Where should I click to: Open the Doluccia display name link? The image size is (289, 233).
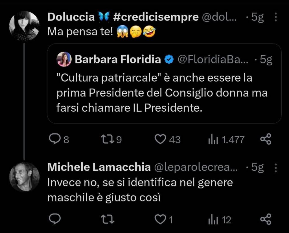tap(71, 17)
